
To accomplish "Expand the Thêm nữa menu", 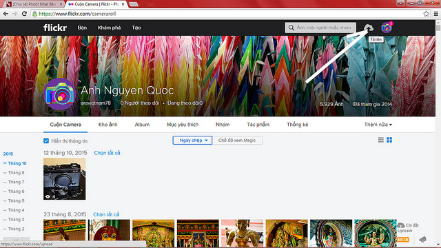I will point(378,124).
